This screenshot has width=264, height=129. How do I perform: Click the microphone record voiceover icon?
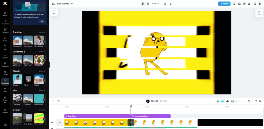click(218, 101)
